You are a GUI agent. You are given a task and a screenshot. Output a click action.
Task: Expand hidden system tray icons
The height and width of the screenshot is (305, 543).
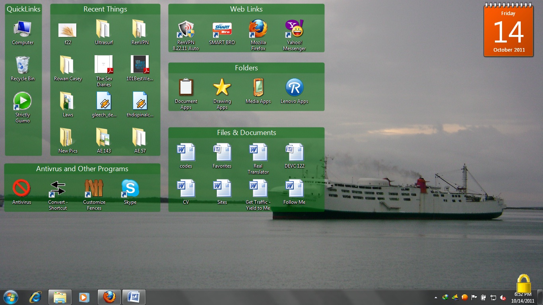[436, 297]
